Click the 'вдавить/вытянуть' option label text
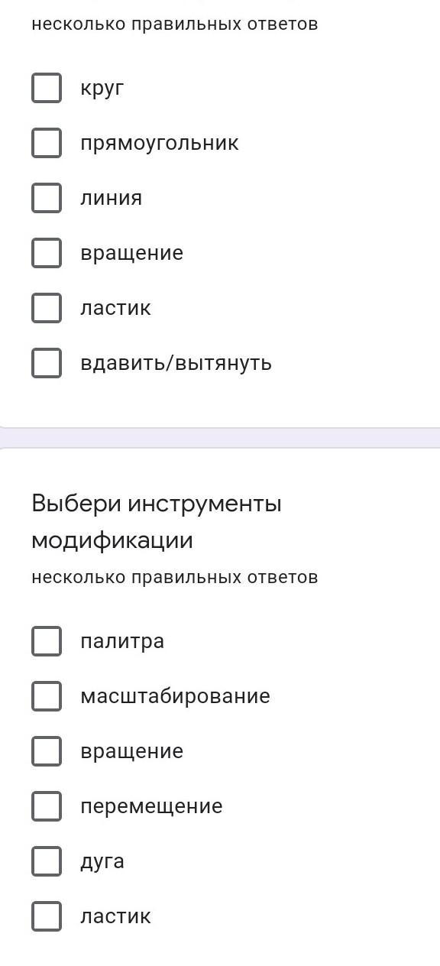 (176, 363)
